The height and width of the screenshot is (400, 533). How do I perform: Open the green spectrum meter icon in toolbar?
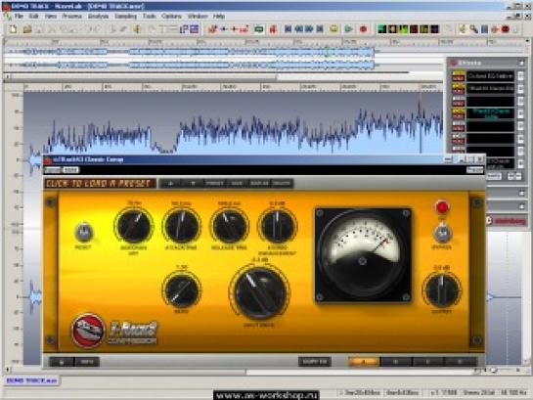pyautogui.click(x=382, y=29)
